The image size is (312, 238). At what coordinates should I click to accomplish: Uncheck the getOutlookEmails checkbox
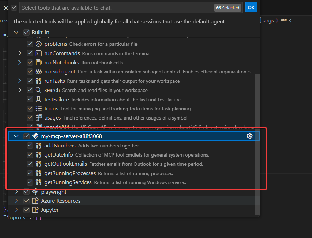point(30,164)
